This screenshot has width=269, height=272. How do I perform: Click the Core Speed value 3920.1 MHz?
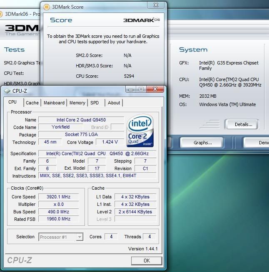[x=59, y=197]
